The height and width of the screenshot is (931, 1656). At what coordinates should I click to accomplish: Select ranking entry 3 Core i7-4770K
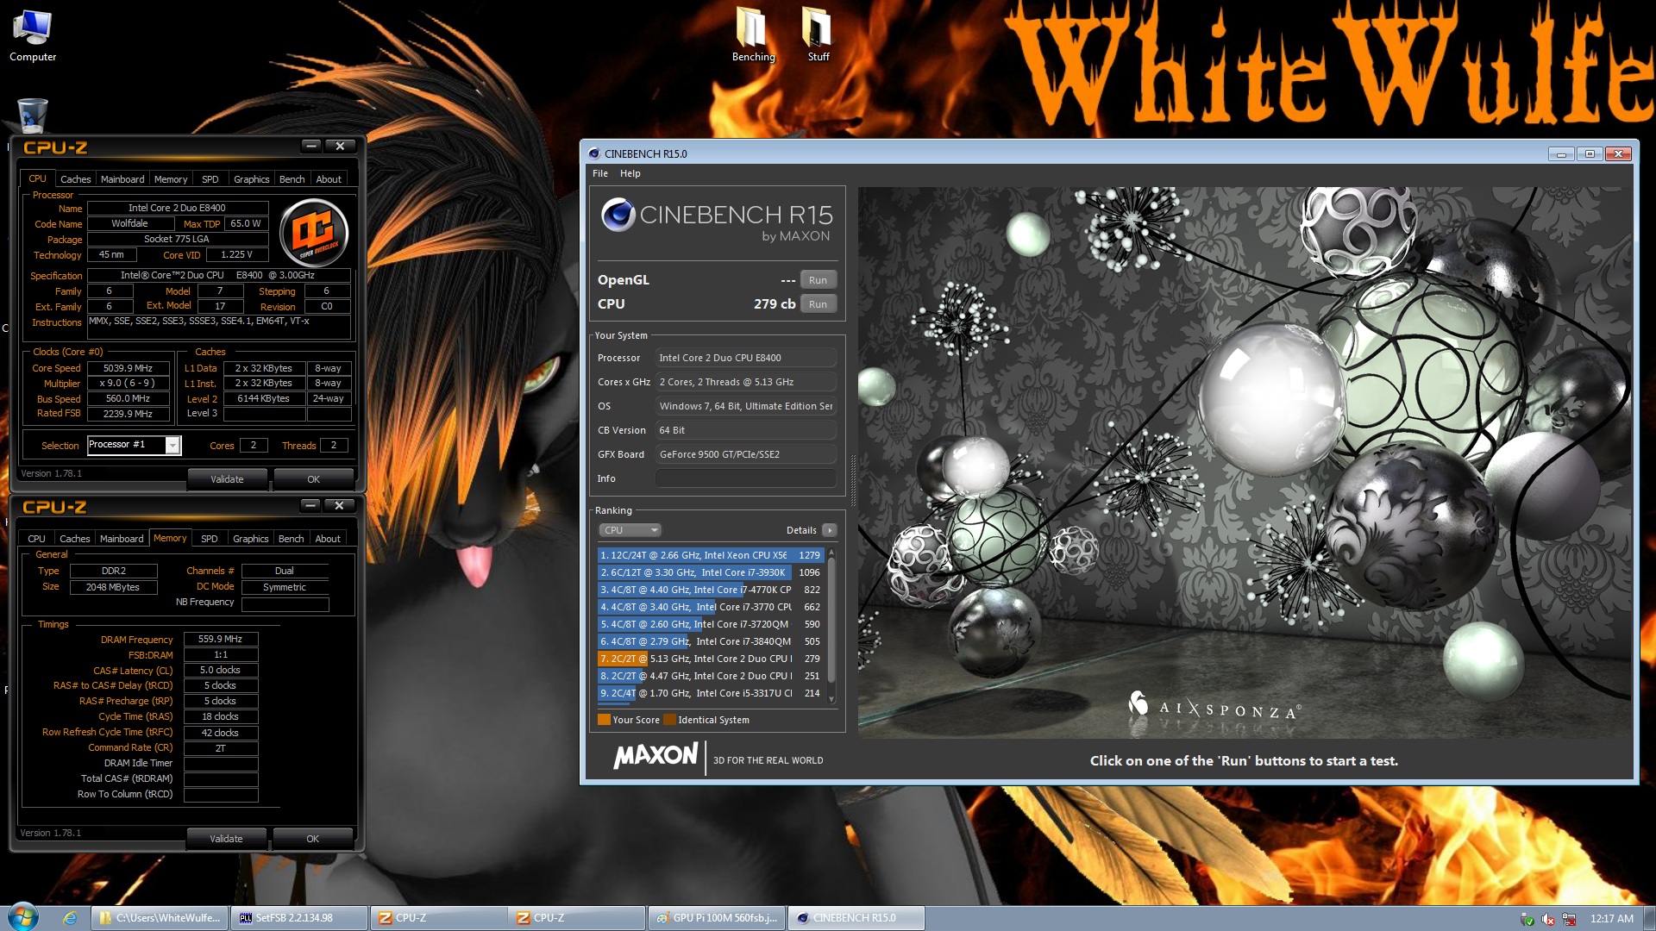[x=711, y=590]
